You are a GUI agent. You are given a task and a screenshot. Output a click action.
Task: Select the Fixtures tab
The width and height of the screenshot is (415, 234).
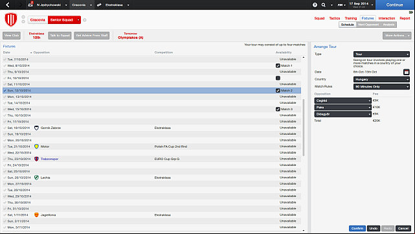[x=368, y=18]
